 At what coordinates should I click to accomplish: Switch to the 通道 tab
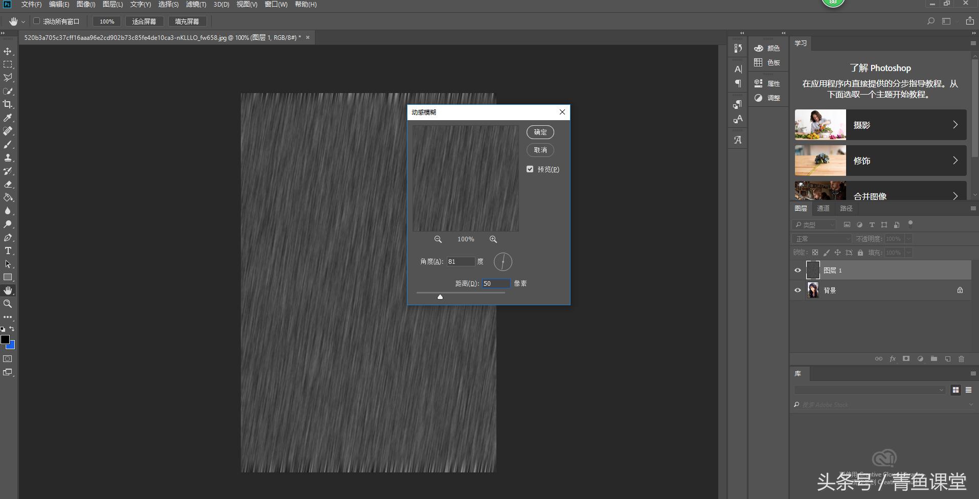tap(823, 208)
